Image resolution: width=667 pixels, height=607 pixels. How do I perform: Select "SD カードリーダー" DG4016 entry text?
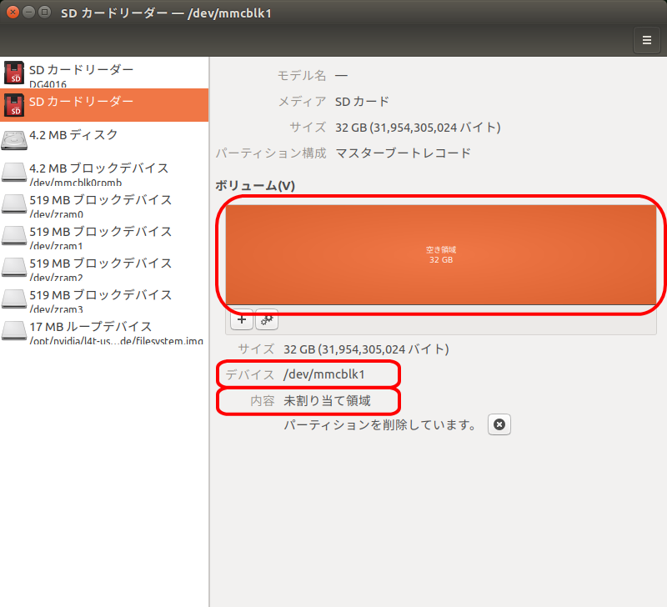coord(81,70)
